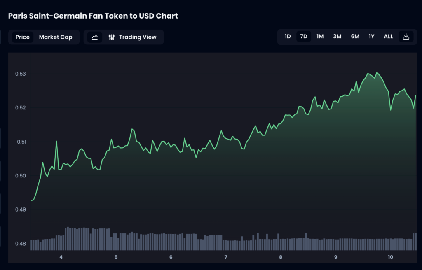Click the 0.53 price axis label
Image resolution: width=422 pixels, height=270 pixels.
(21, 74)
